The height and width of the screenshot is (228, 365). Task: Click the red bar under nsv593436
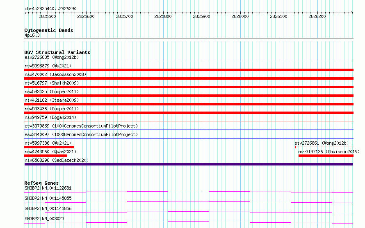click(x=189, y=113)
